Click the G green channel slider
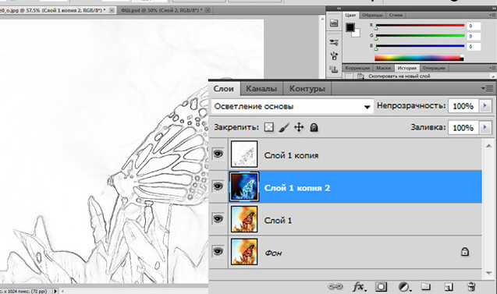 (420, 36)
